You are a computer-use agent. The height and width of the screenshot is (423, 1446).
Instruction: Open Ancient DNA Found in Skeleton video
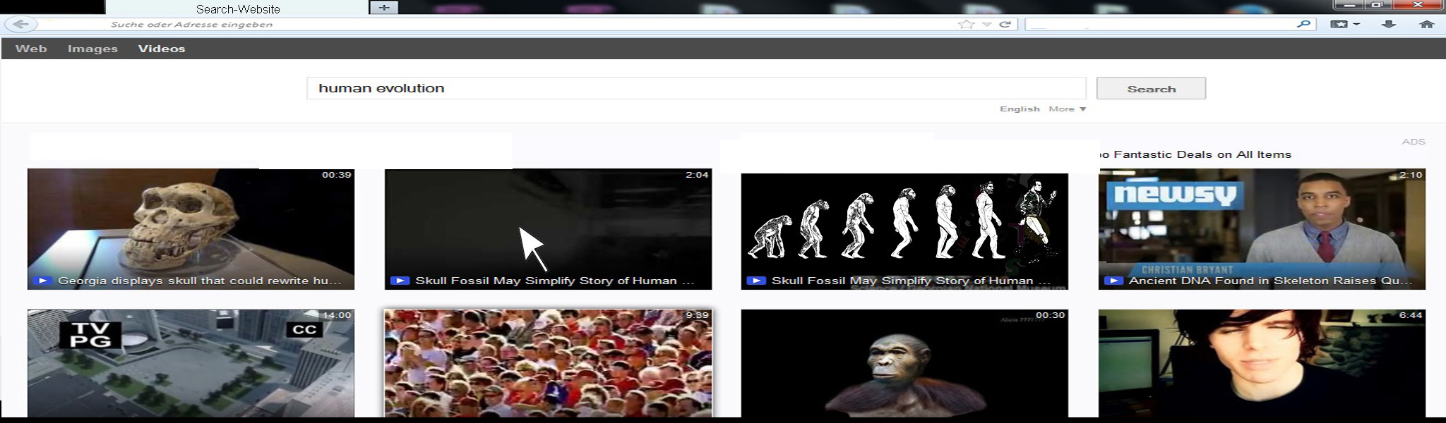pyautogui.click(x=1262, y=228)
